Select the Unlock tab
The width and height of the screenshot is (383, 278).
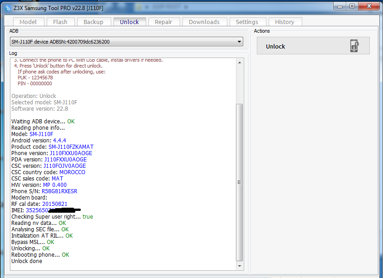click(129, 22)
